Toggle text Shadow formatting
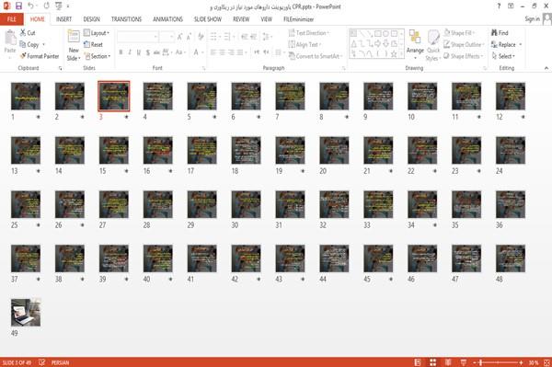The height and width of the screenshot is (367, 552). [x=147, y=52]
